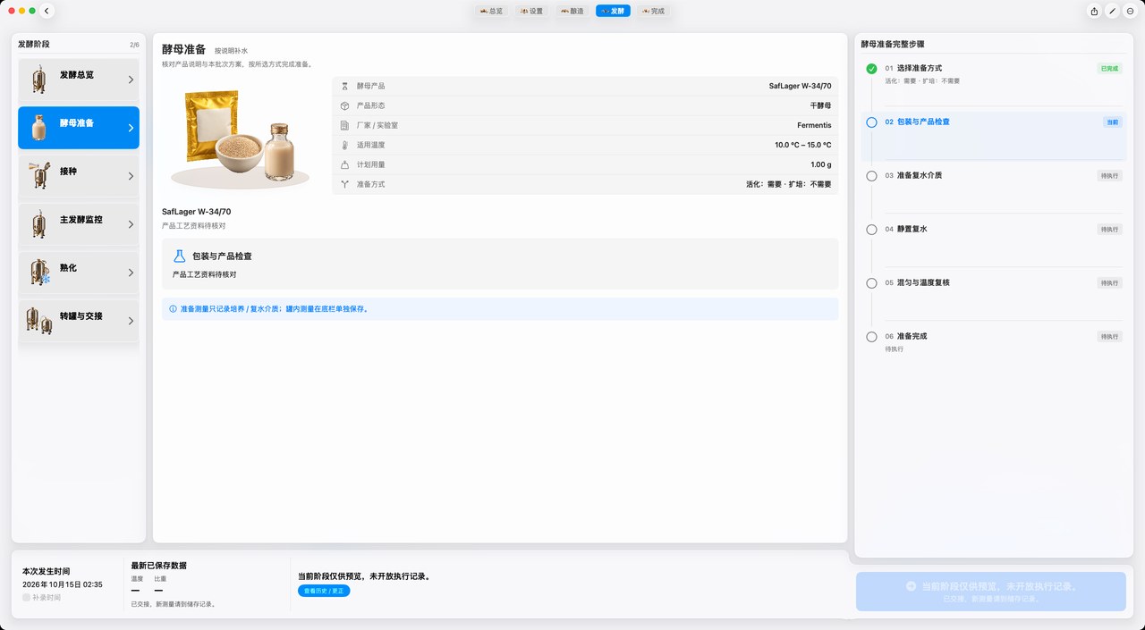This screenshot has width=1145, height=630.
Task: Open the 接种 stage
Action: coord(79,176)
